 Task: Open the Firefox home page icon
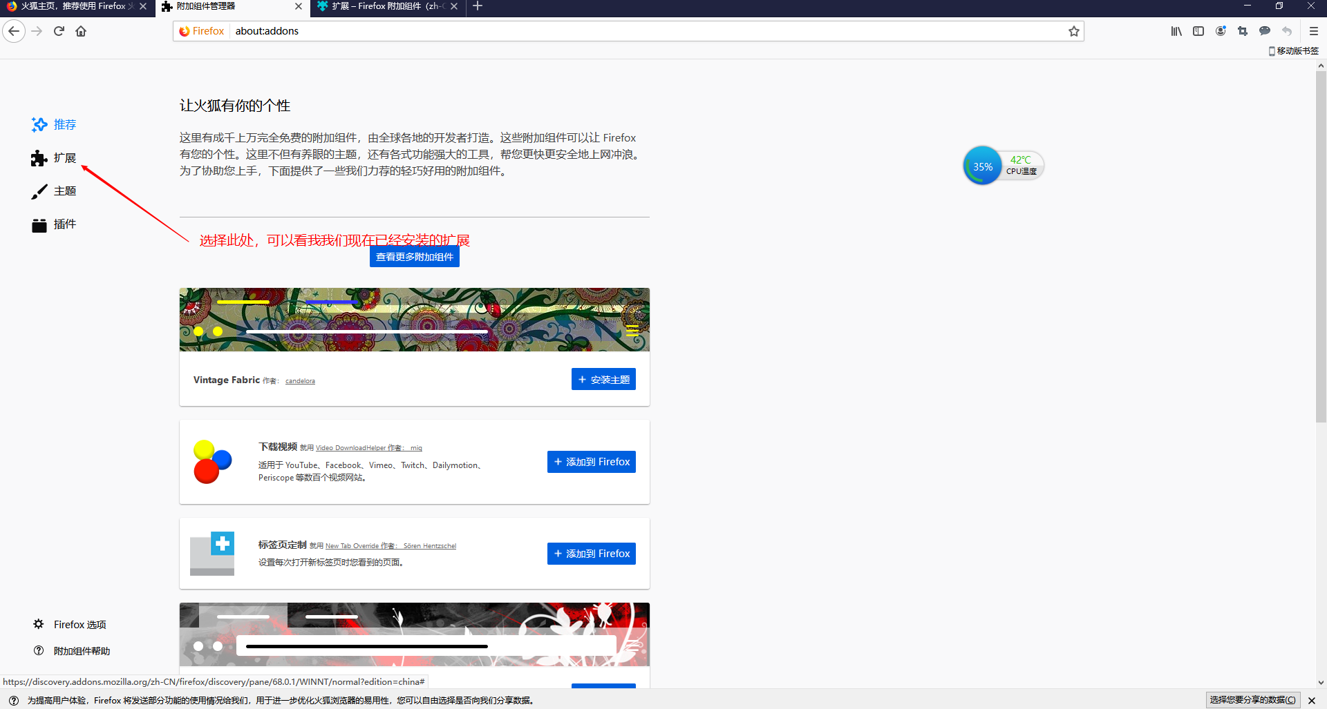pos(81,31)
